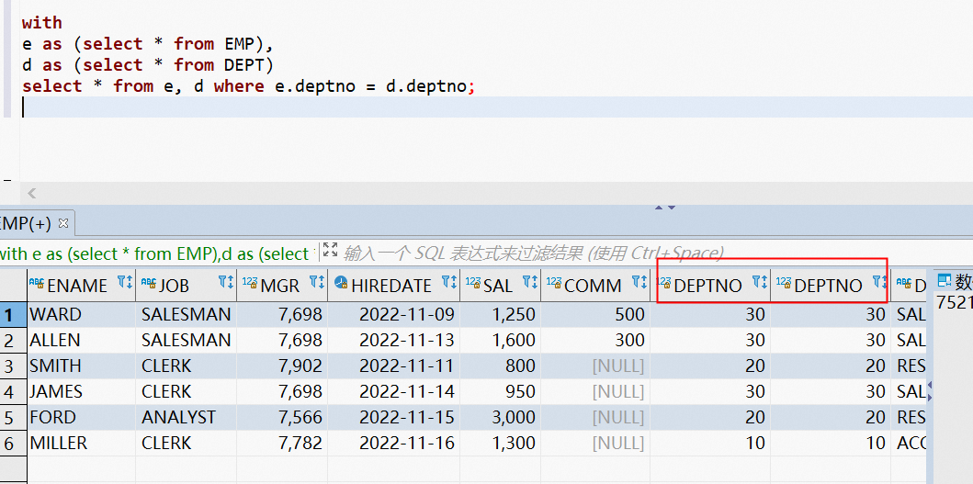Viewport: 973px width, 484px height.
Task: Click the filter/sort icon on HIREDATE column
Action: point(448,284)
